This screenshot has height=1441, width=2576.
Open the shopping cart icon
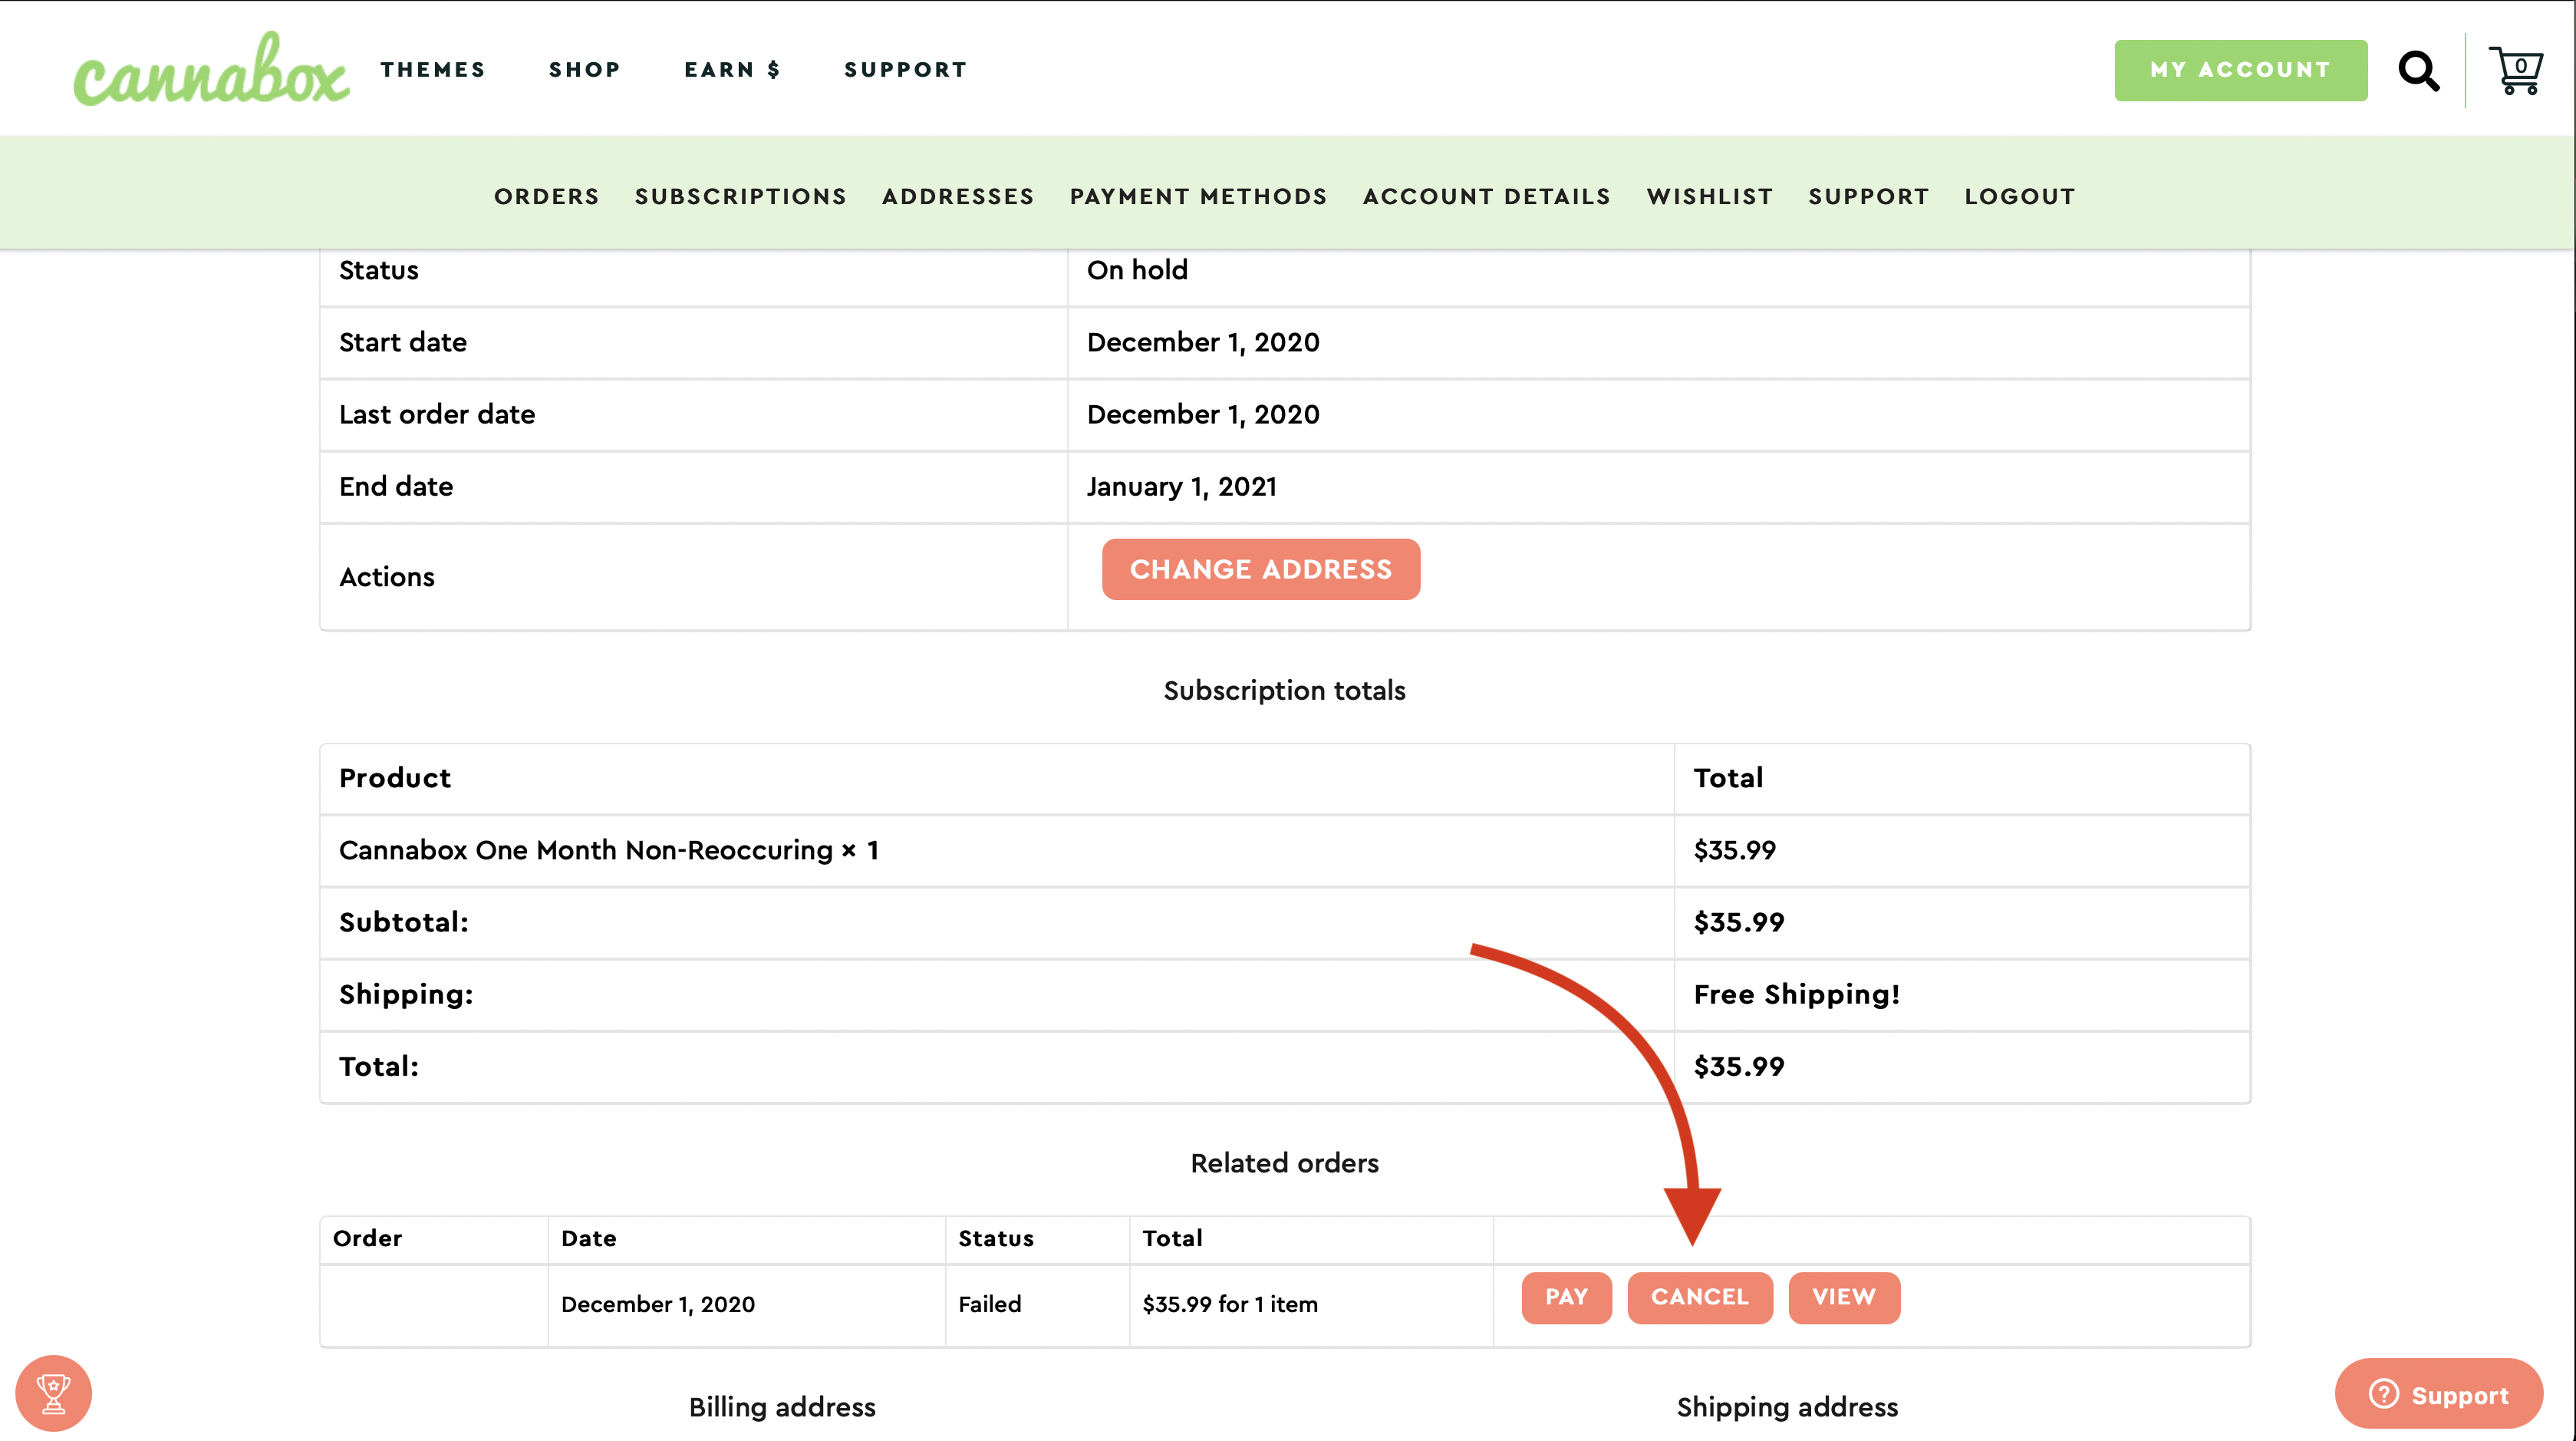(x=2516, y=71)
